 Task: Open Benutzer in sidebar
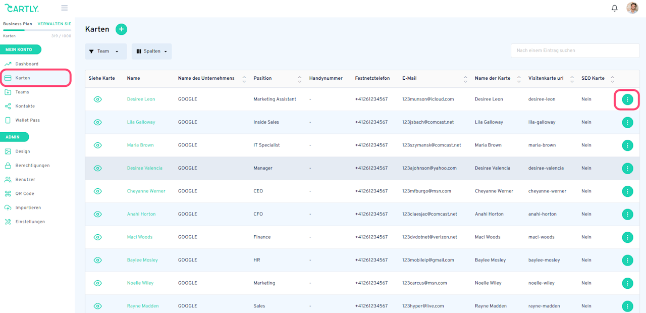tap(25, 180)
